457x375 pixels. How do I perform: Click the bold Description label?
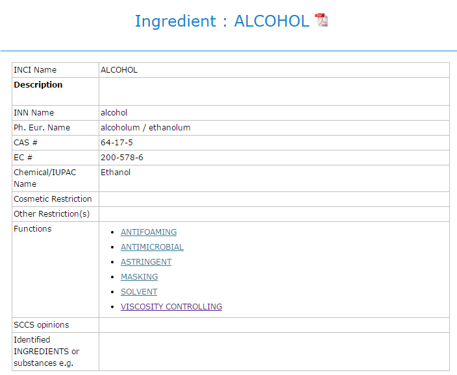(38, 85)
